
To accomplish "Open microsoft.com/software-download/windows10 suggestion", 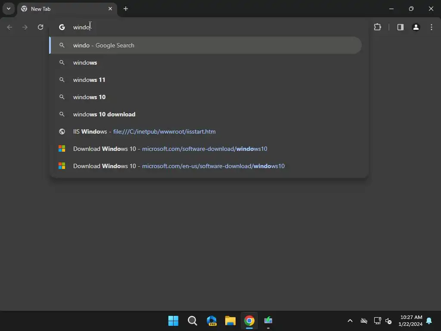I will 205,149.
